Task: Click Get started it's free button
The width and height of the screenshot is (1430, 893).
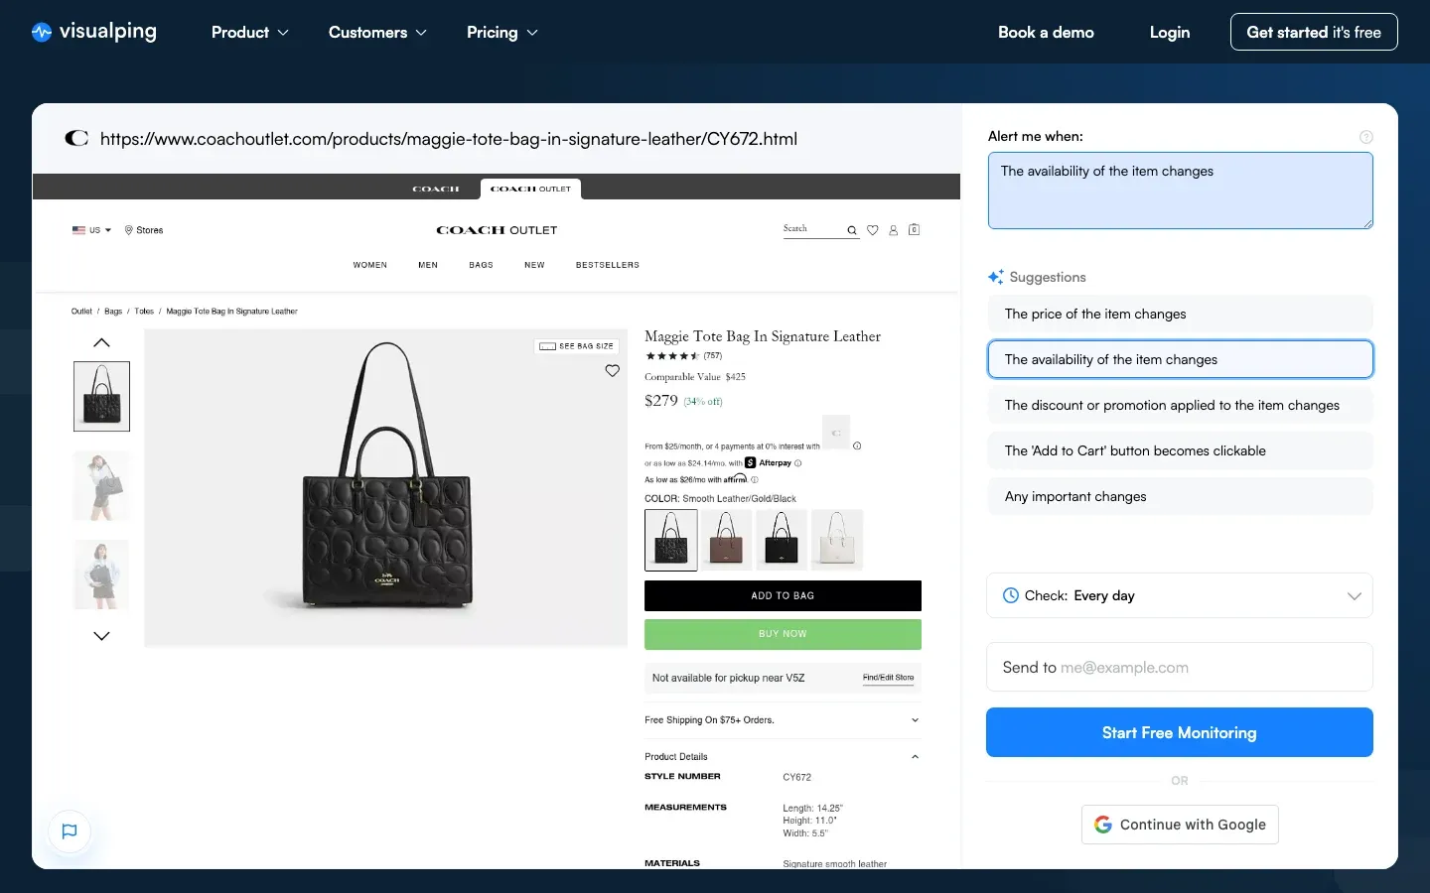Action: click(1314, 32)
